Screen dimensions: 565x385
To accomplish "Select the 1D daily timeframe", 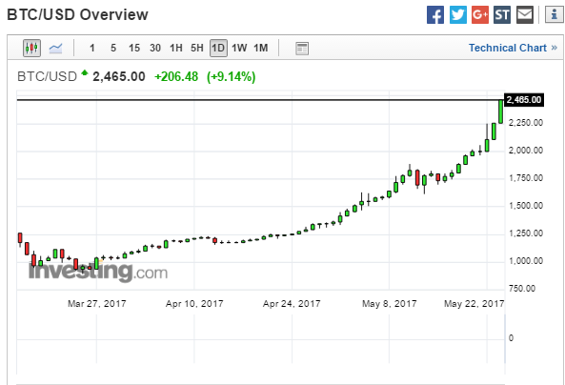I will pos(218,48).
